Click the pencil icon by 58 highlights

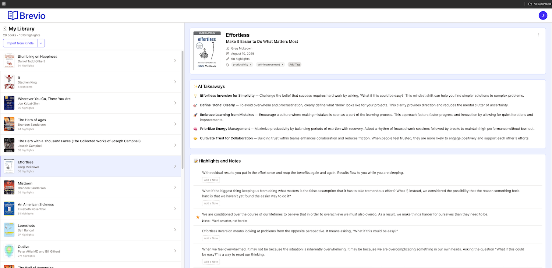tap(228, 59)
